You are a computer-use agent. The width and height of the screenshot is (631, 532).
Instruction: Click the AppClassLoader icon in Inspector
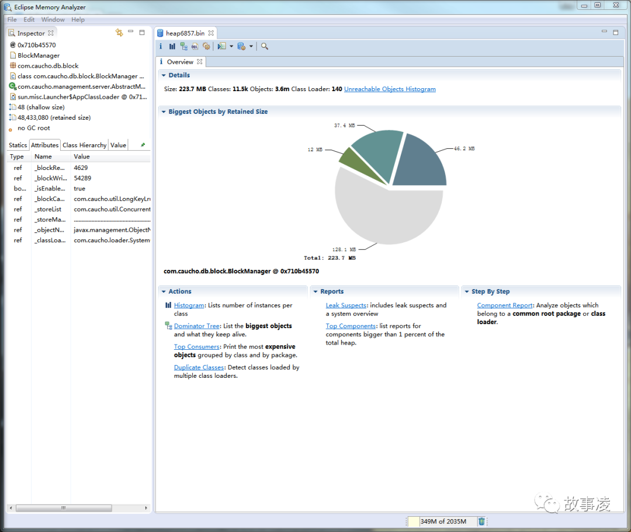[x=13, y=96]
